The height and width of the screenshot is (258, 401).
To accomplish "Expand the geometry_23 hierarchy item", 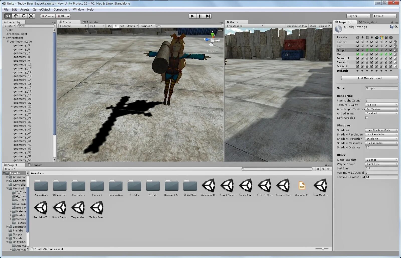I will pos(12,107).
